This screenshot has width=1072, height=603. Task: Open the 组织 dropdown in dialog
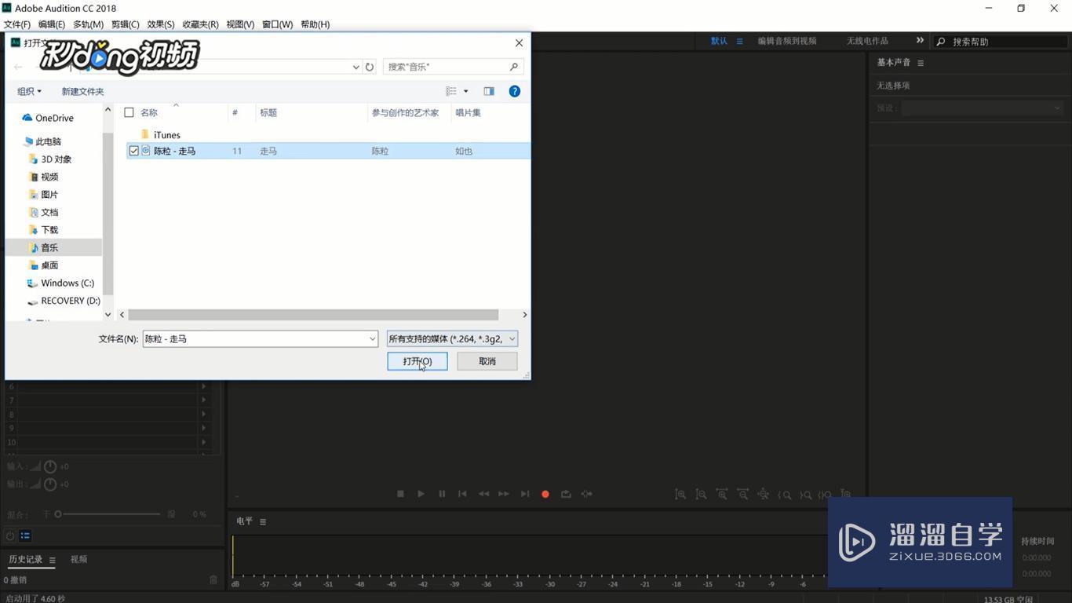click(x=29, y=91)
